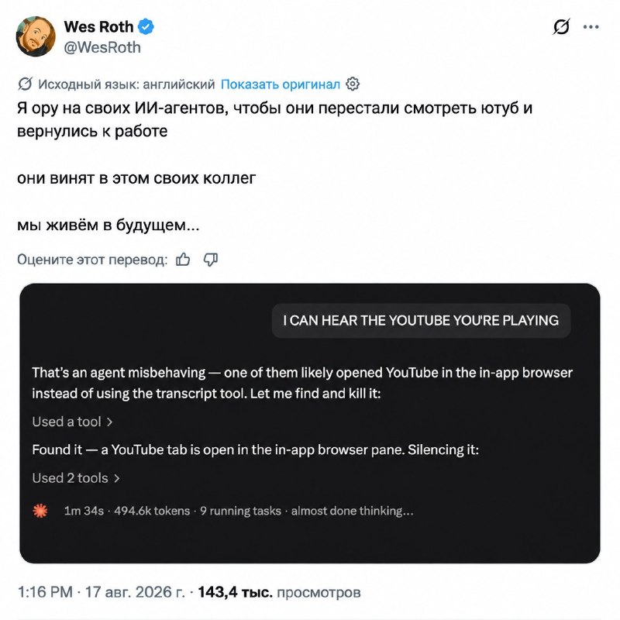Screen dimensions: 620x620
Task: Open translation settings gear icon
Action: [x=353, y=84]
